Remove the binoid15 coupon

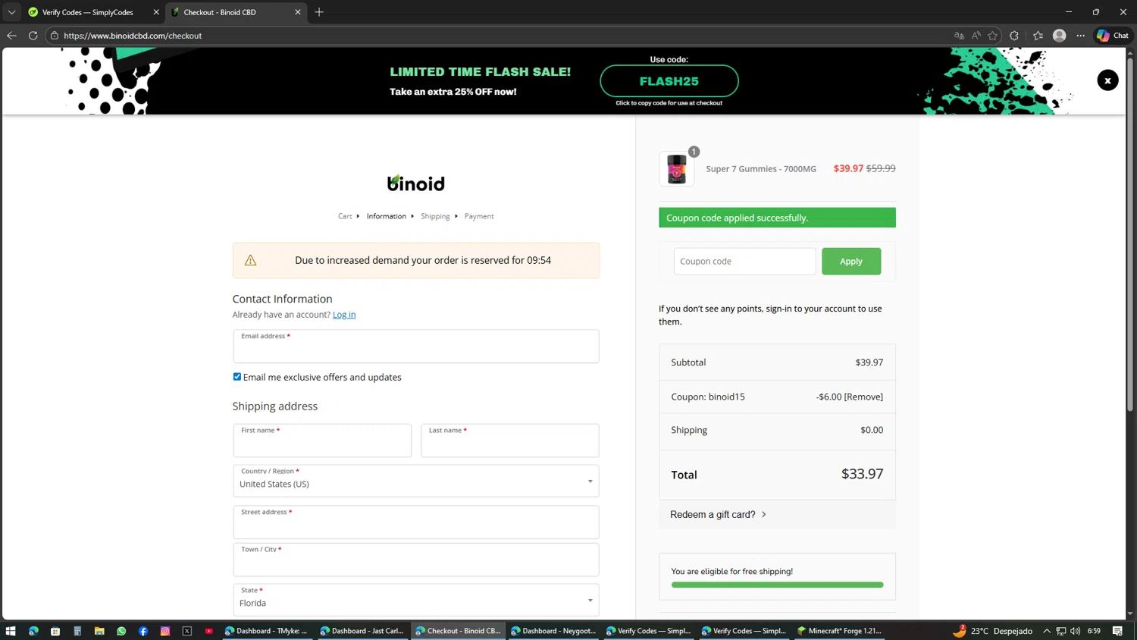tap(864, 397)
